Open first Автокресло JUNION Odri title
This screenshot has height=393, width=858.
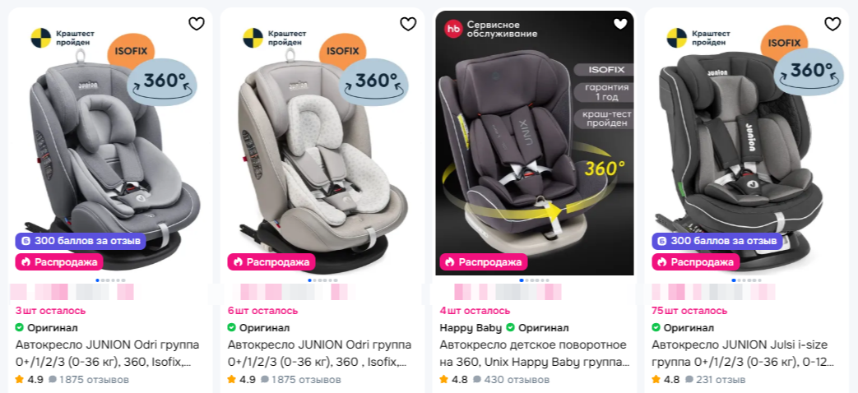click(107, 354)
